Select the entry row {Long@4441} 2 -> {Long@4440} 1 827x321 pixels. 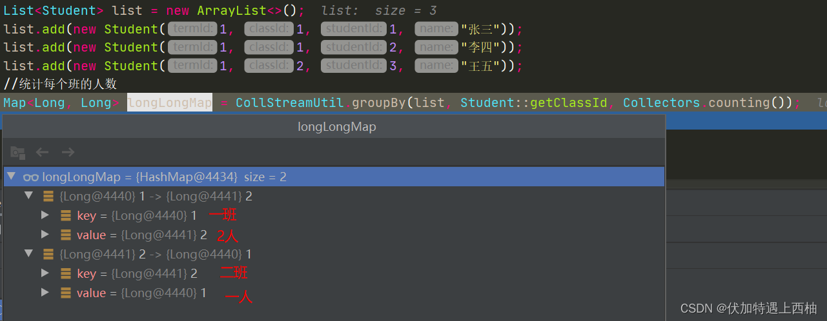pos(334,254)
